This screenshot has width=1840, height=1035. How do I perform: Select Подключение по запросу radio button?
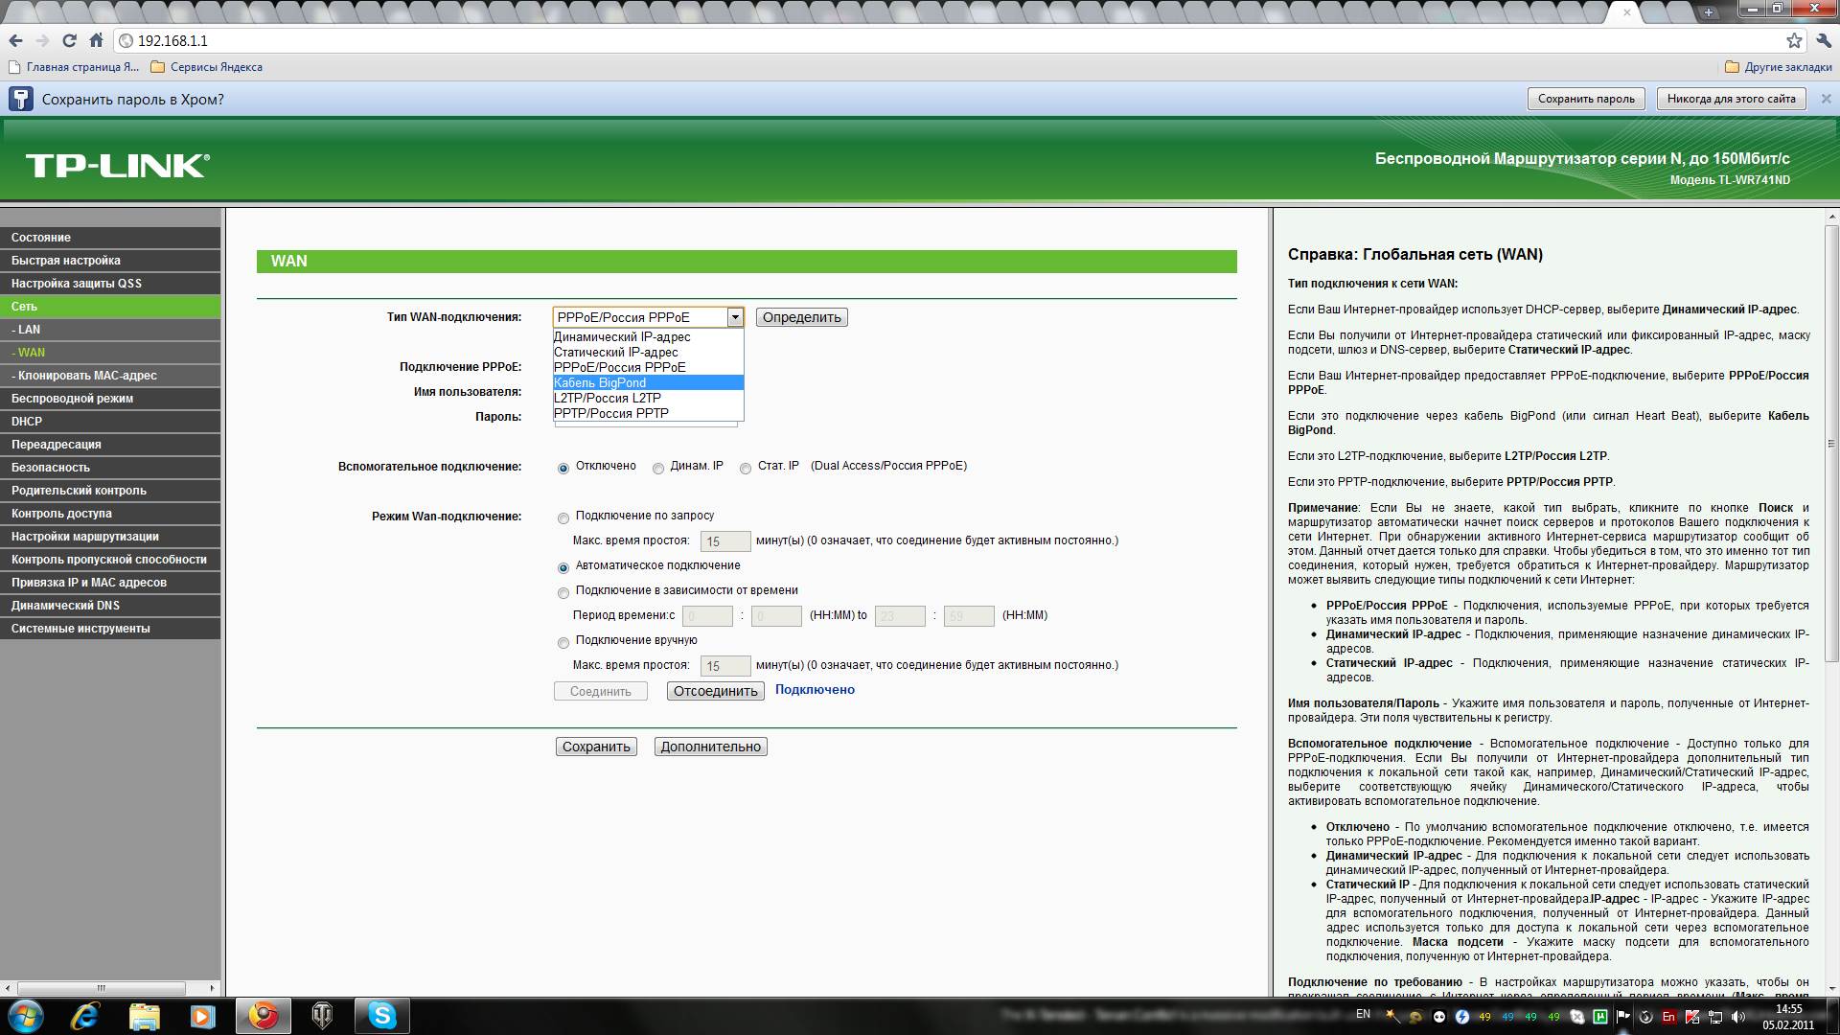[563, 518]
